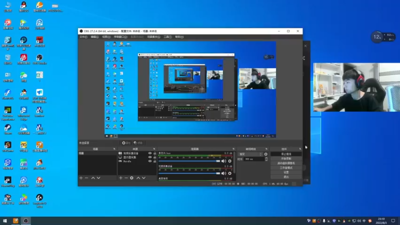Image resolution: width=400 pixels, height=225 pixels.
Task: Open the Steam desktop shortcut
Action: tap(7, 129)
